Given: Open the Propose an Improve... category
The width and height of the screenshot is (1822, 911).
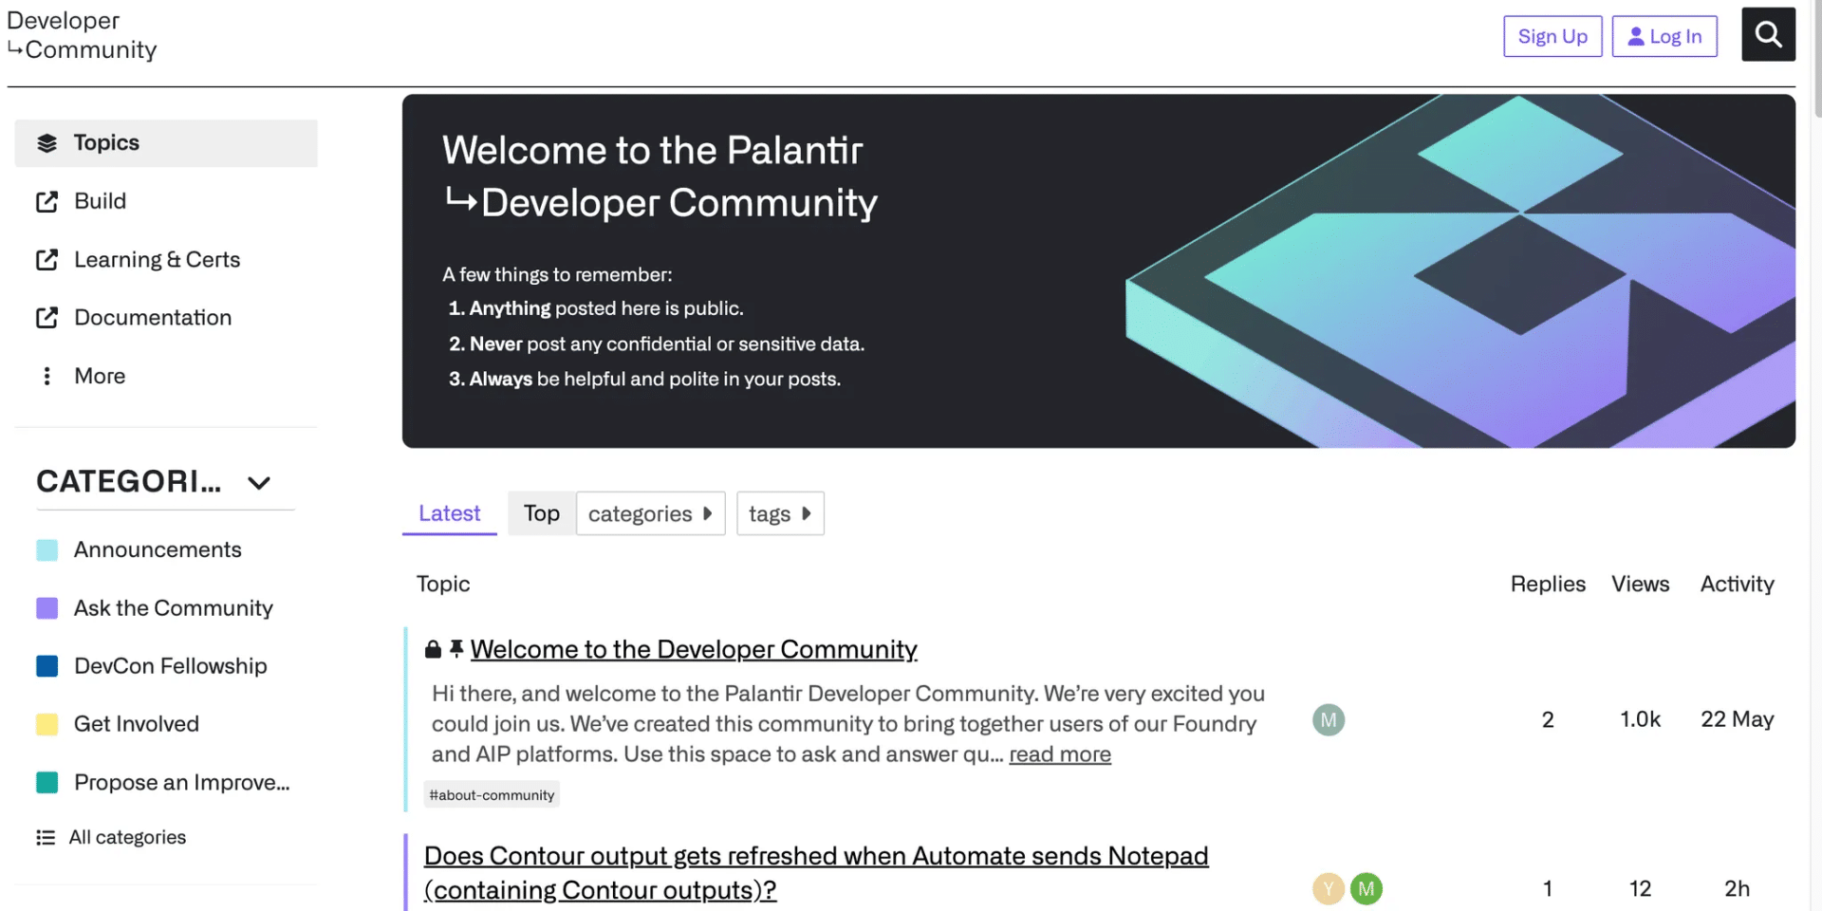Looking at the screenshot, I should click(x=182, y=783).
